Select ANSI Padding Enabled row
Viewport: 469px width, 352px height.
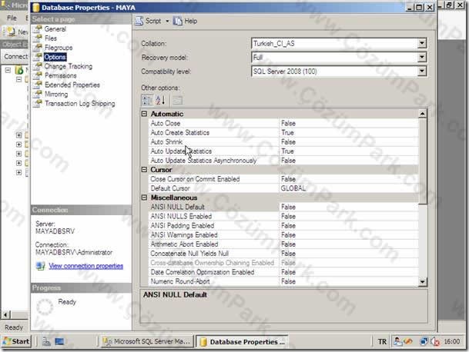(283, 225)
